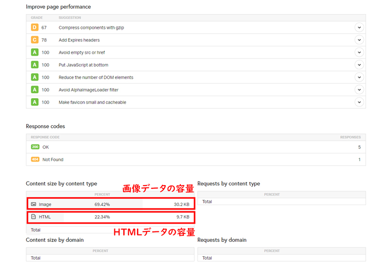Select Reduce the number of DOM elements text
This screenshot has height=269, width=391.
[x=96, y=78]
